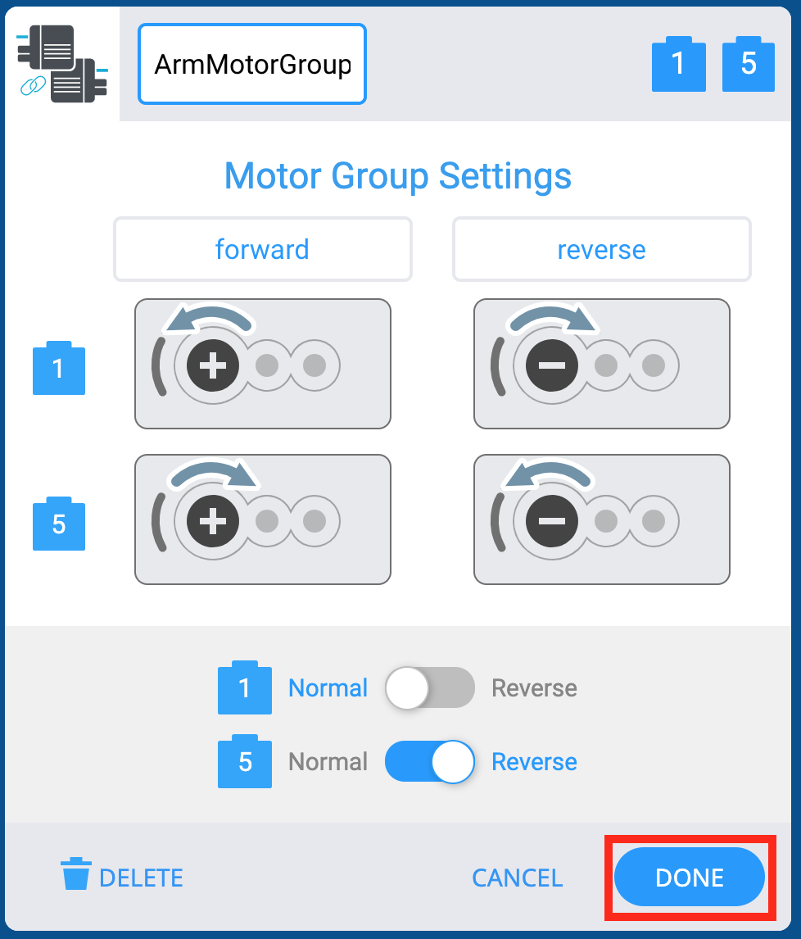Set motor 1 to Reverse using its toggle
Image resolution: width=801 pixels, height=939 pixels.
(x=429, y=687)
